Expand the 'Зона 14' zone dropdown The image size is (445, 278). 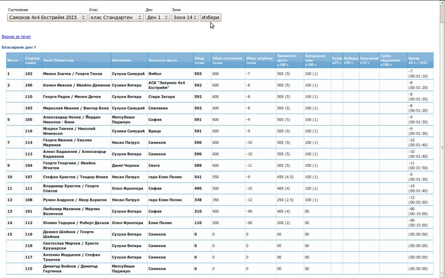coord(185,17)
